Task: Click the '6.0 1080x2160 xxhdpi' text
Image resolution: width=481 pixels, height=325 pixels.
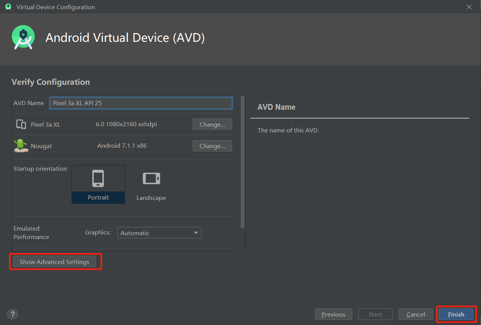Action: [126, 124]
